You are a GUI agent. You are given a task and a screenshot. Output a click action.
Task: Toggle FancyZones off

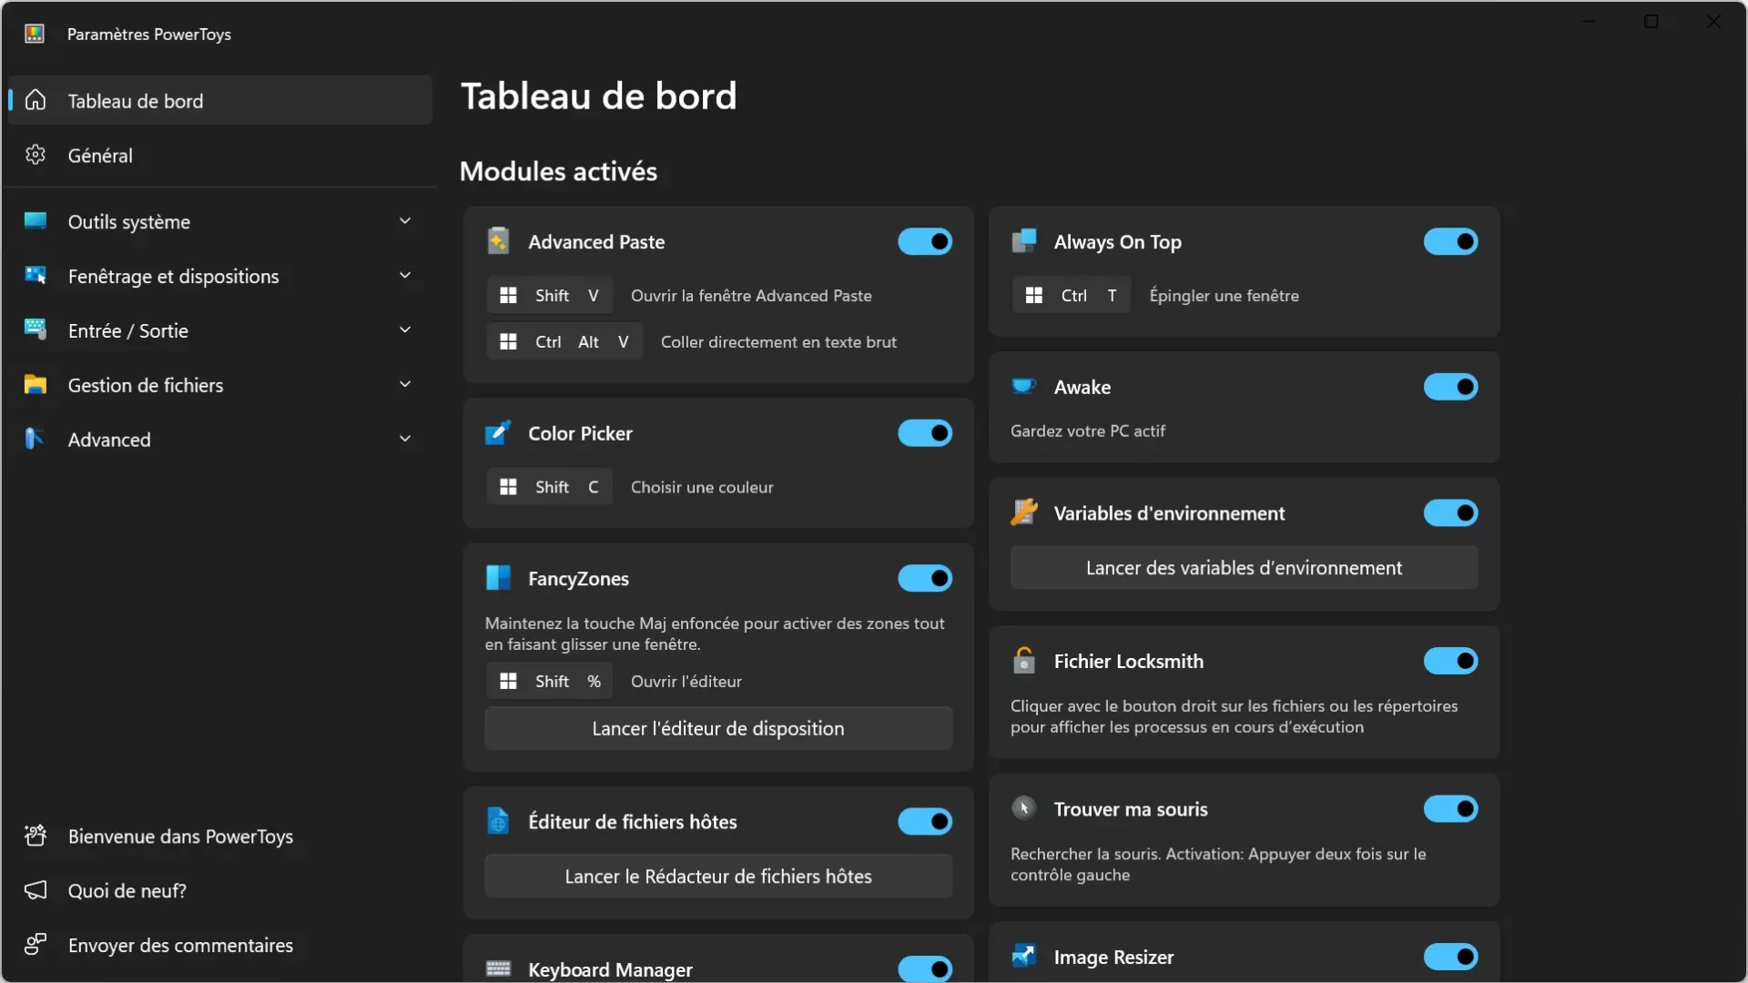point(925,578)
